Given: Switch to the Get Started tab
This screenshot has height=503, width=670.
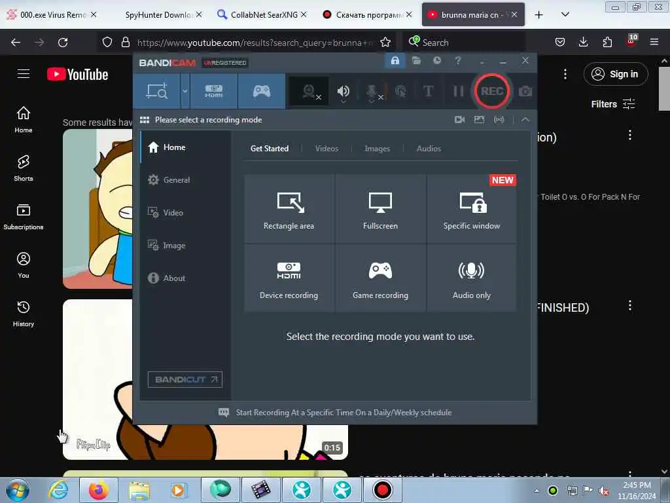Looking at the screenshot, I should click(270, 149).
